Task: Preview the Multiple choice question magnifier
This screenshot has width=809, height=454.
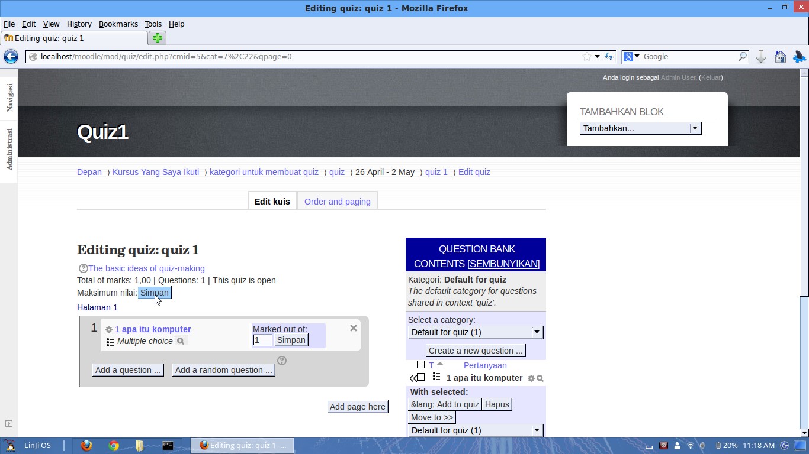Action: click(181, 341)
